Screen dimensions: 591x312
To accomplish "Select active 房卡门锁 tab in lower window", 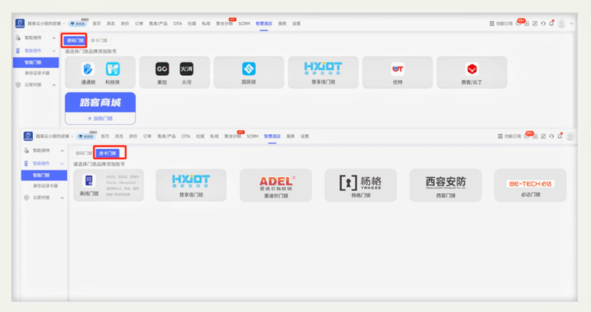I will [108, 153].
